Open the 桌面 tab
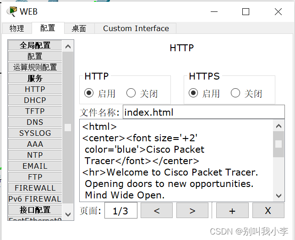The width and height of the screenshot is (295, 240). click(x=79, y=28)
